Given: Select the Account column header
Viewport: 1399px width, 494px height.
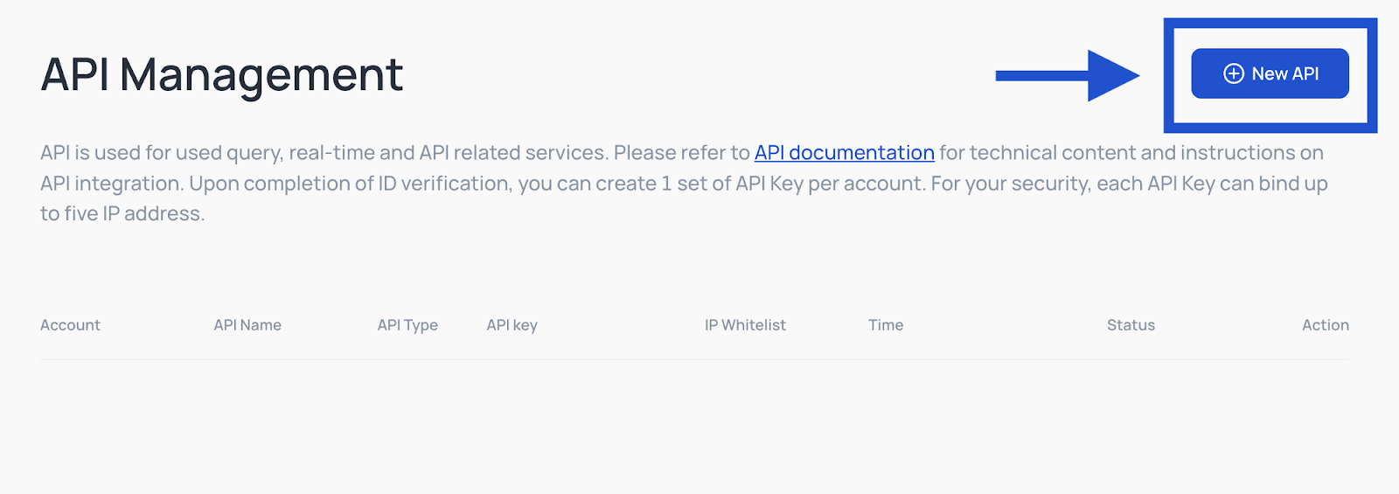Looking at the screenshot, I should 70,325.
